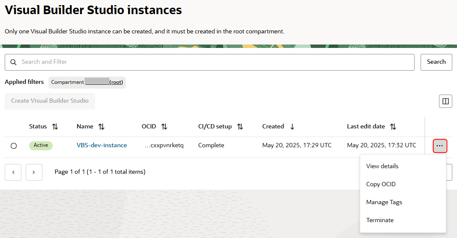Screen dimensions: 457x238
Task: Sort by Name column arrows
Action: pos(101,127)
